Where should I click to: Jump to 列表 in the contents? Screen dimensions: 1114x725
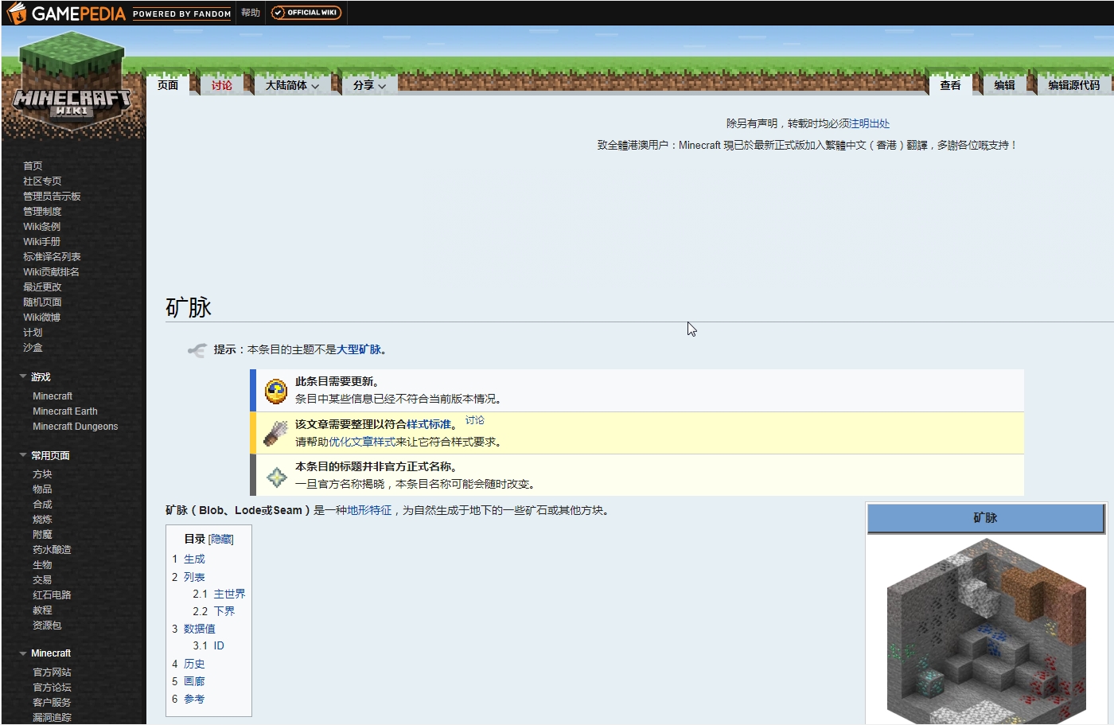194,577
